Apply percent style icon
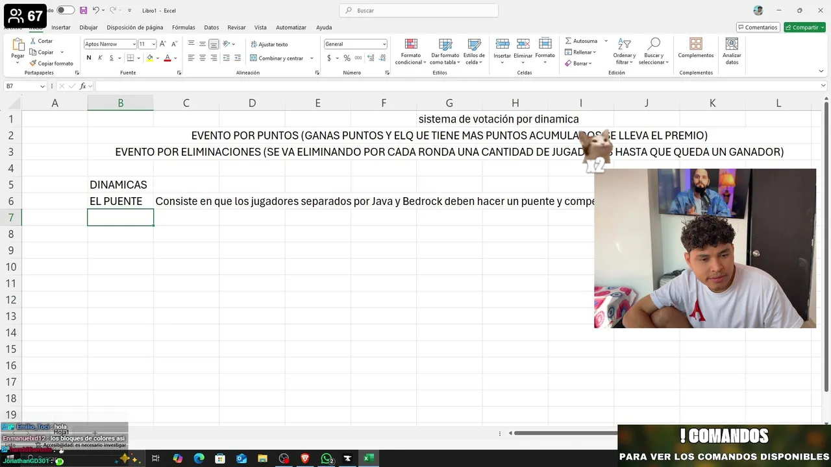The height and width of the screenshot is (467, 831). pyautogui.click(x=347, y=58)
